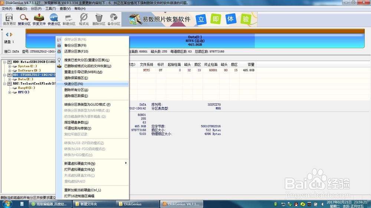Click the search lost partitions menu icon
The width and height of the screenshot is (371, 208).
[x=59, y=60]
